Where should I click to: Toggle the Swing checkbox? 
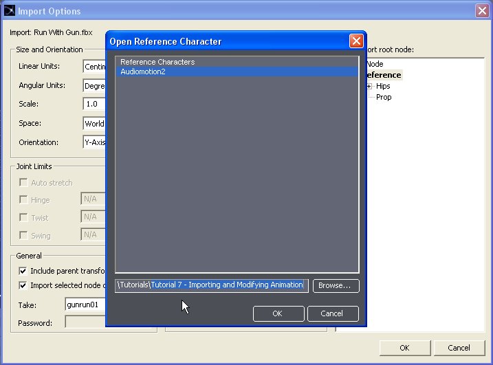pyautogui.click(x=23, y=235)
